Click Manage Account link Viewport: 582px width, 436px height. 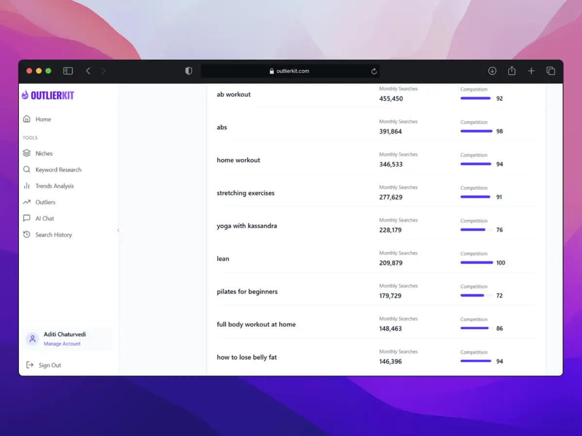pos(62,344)
